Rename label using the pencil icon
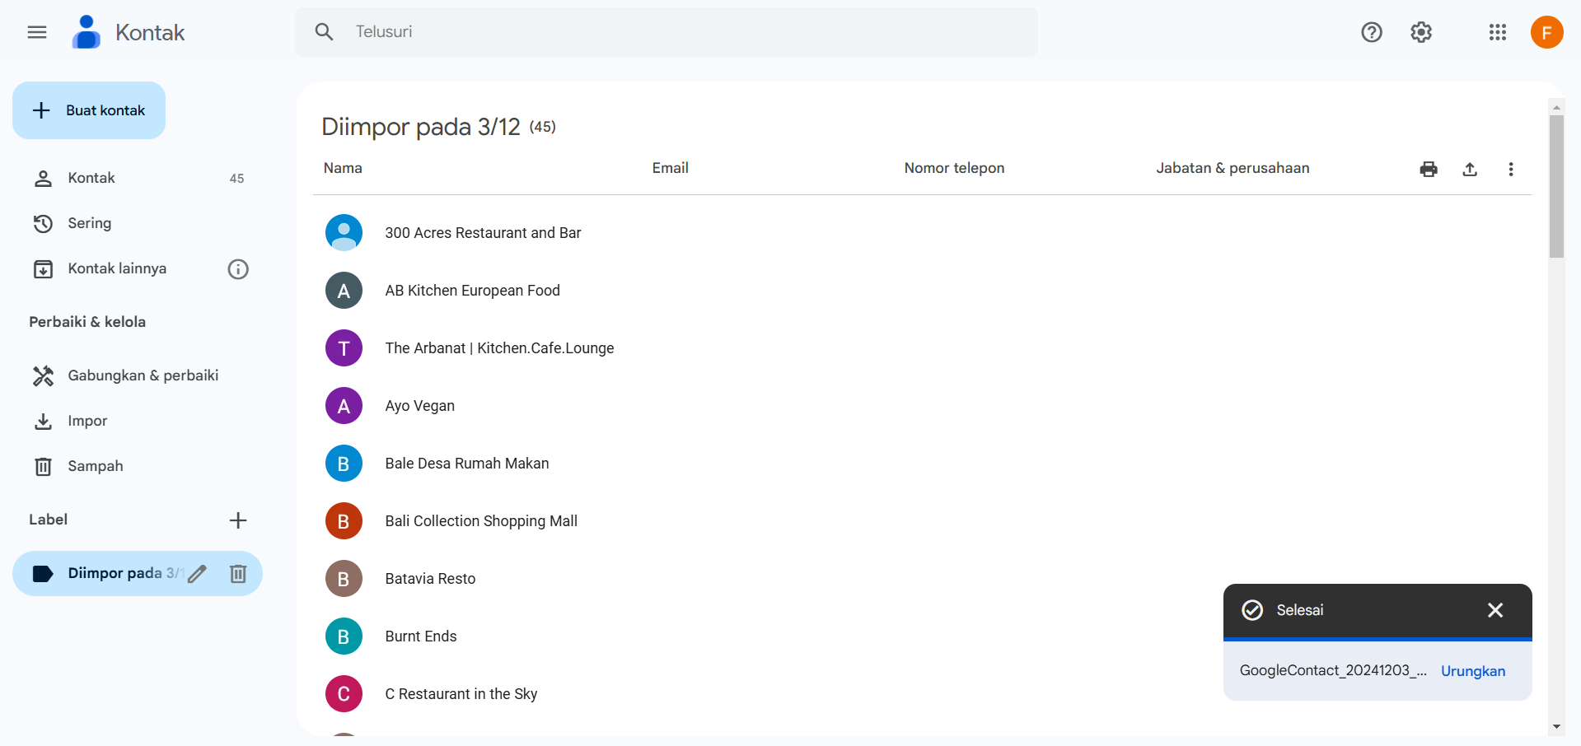1581x746 pixels. (x=198, y=574)
